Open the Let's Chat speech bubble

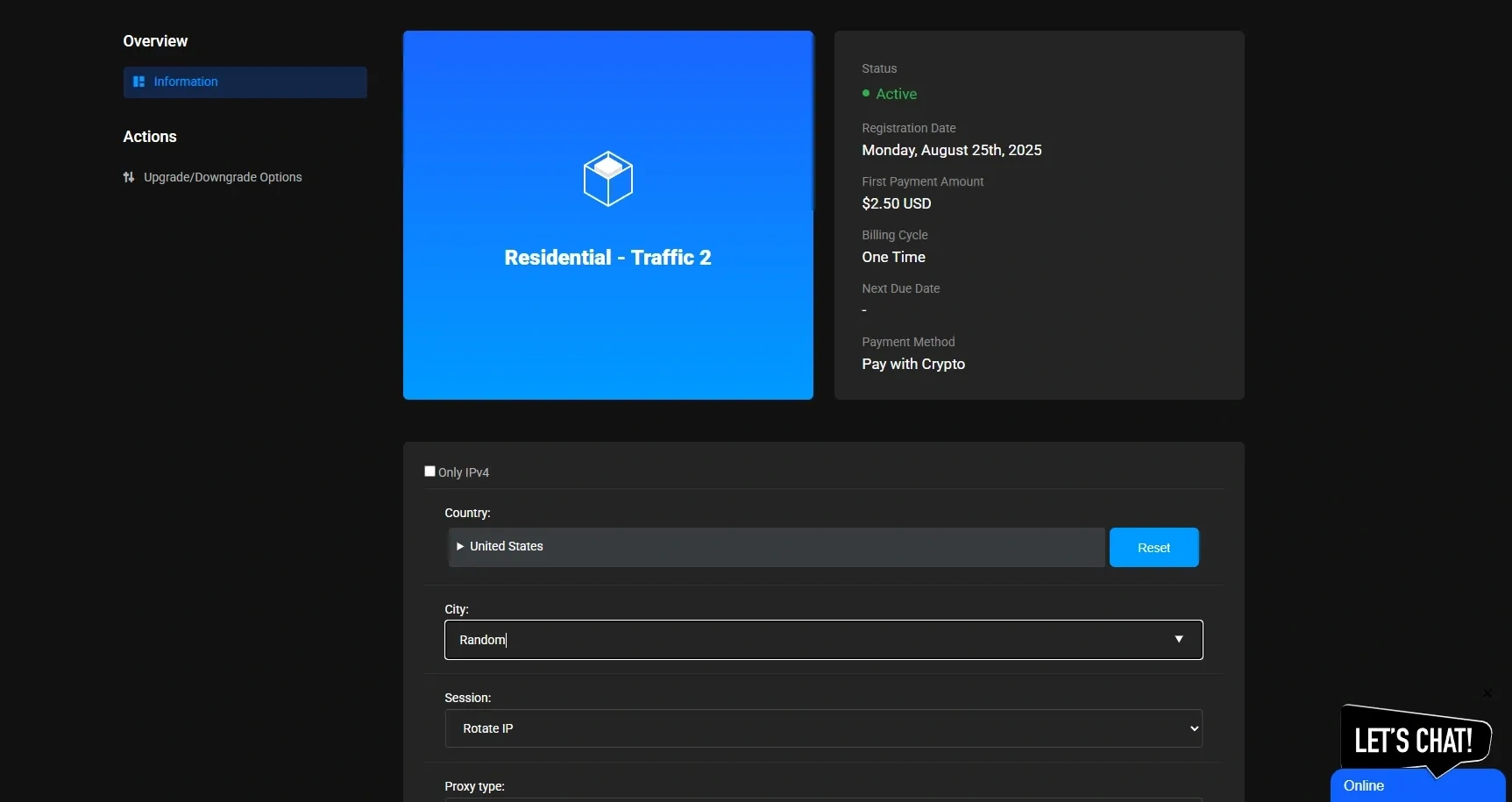1413,740
